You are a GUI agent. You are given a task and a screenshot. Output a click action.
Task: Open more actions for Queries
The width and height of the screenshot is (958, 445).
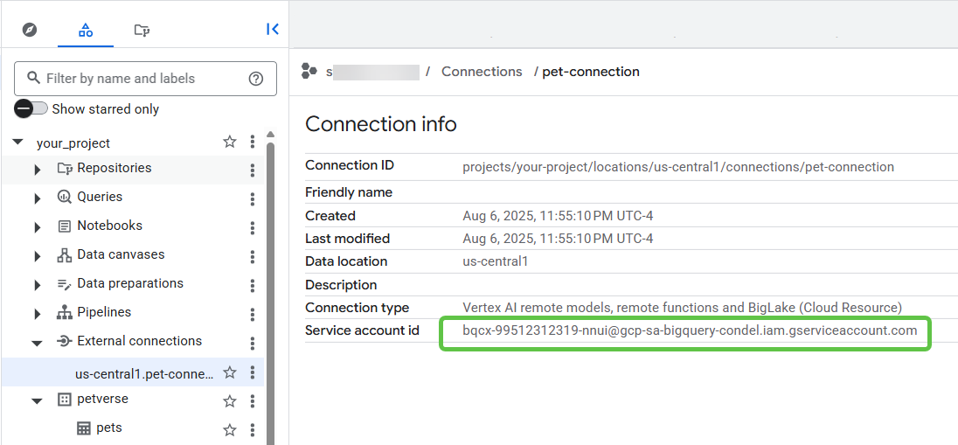point(253,198)
